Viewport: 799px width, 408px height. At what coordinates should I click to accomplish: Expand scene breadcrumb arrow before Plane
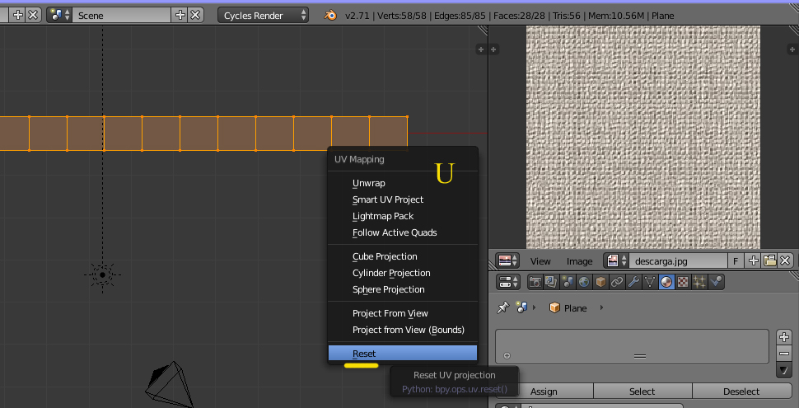point(535,307)
